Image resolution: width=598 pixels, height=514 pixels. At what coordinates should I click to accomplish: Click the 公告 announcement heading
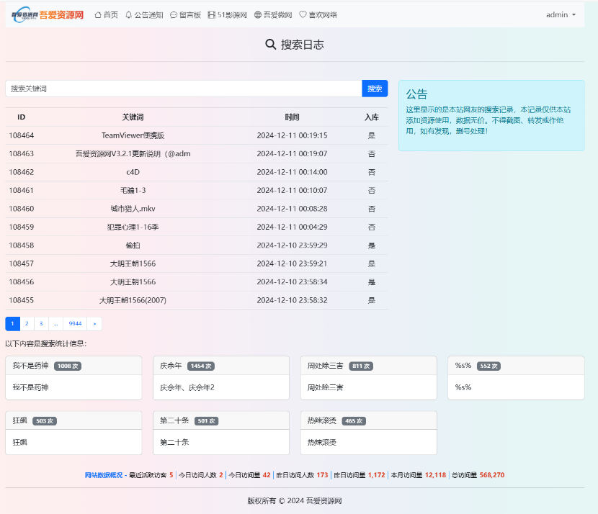click(x=416, y=94)
